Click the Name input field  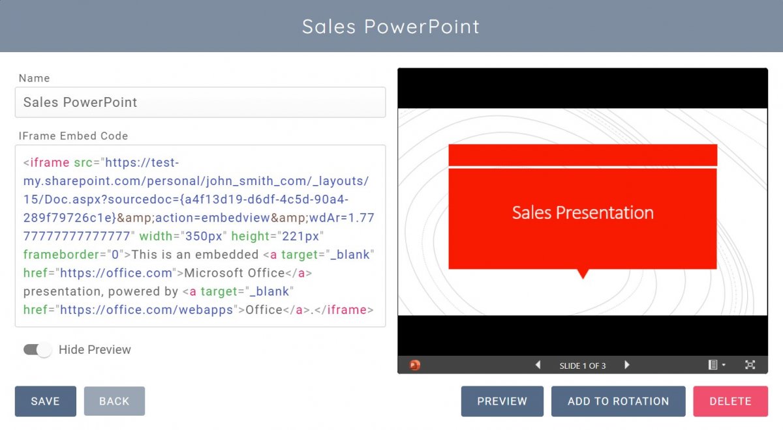point(200,102)
